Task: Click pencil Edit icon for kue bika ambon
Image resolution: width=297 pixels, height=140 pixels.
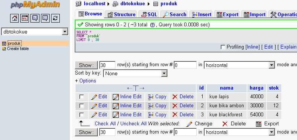Action: tap(94, 106)
